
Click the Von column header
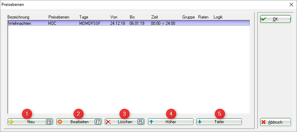coord(114,17)
